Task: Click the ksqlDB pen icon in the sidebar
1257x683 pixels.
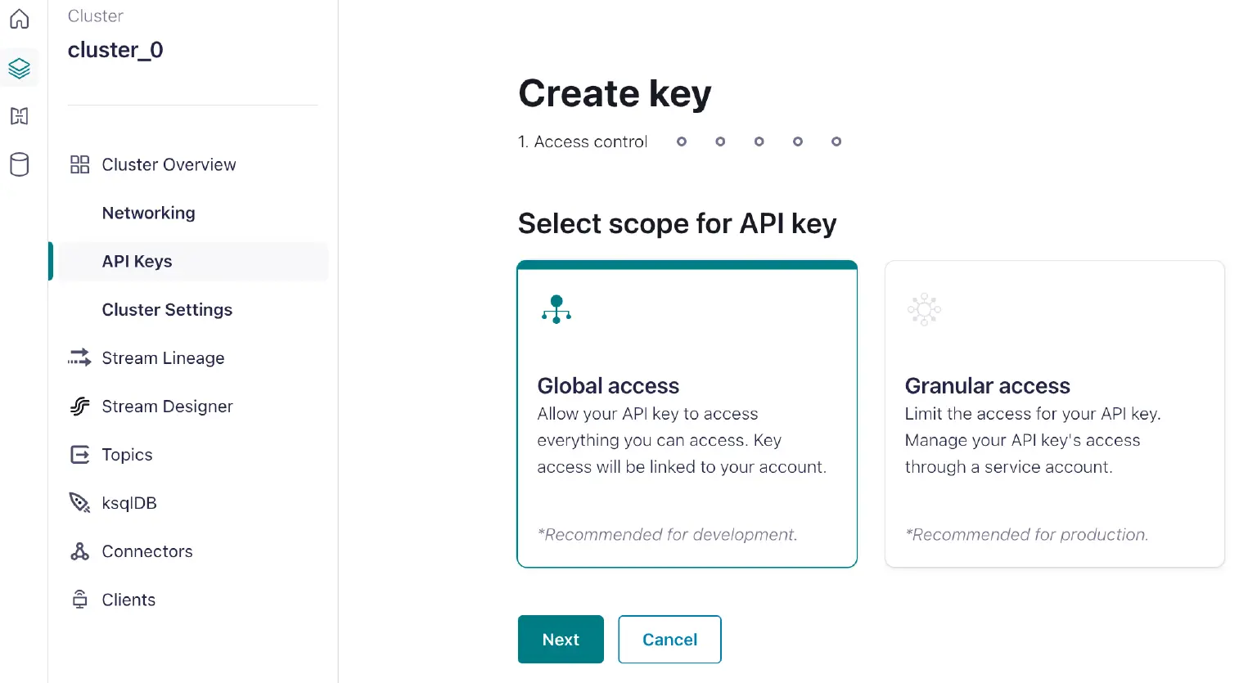Action: pos(79,502)
